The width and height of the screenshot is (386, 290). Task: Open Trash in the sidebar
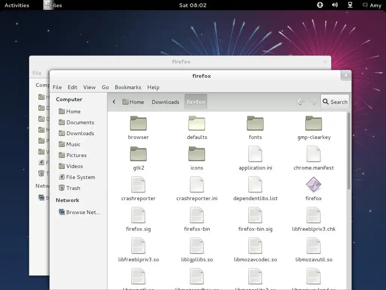click(69, 188)
